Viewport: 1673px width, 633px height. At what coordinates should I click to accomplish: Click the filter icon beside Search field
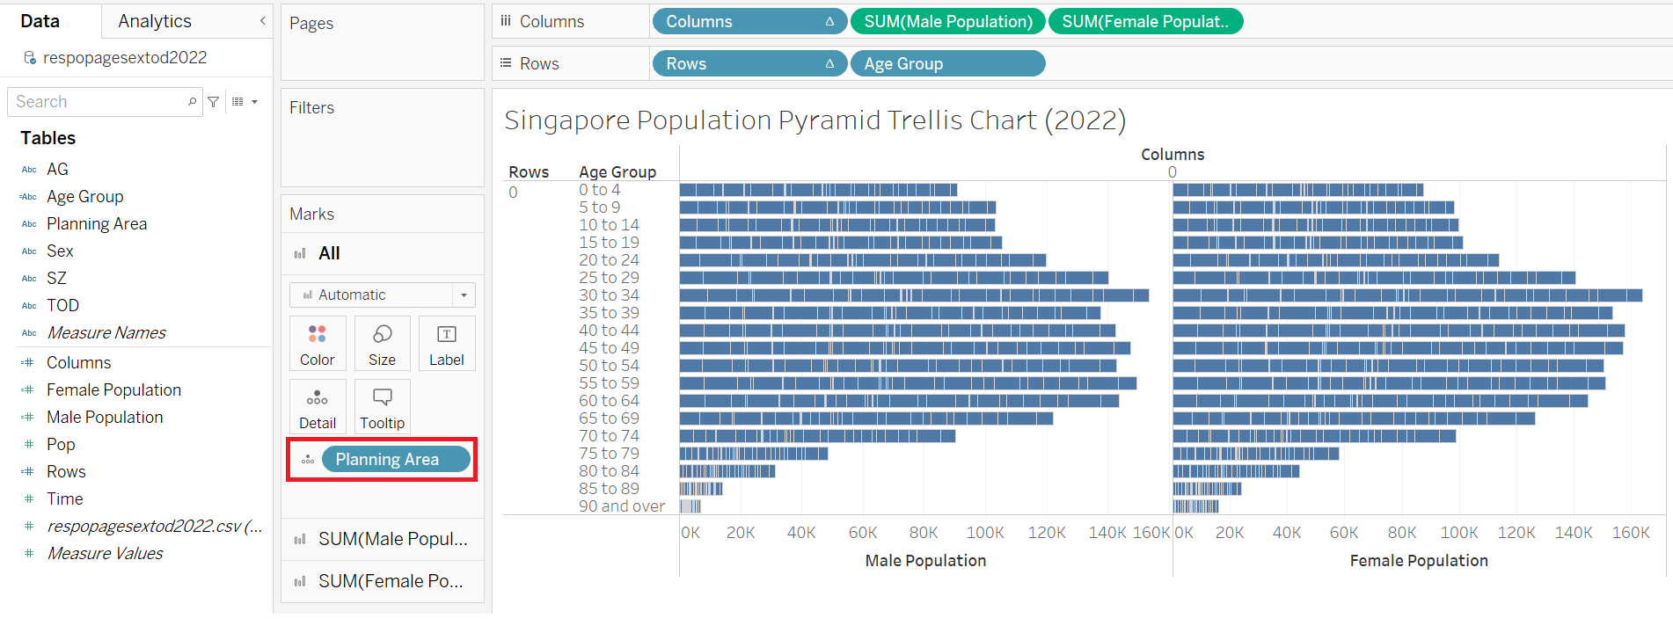[214, 102]
